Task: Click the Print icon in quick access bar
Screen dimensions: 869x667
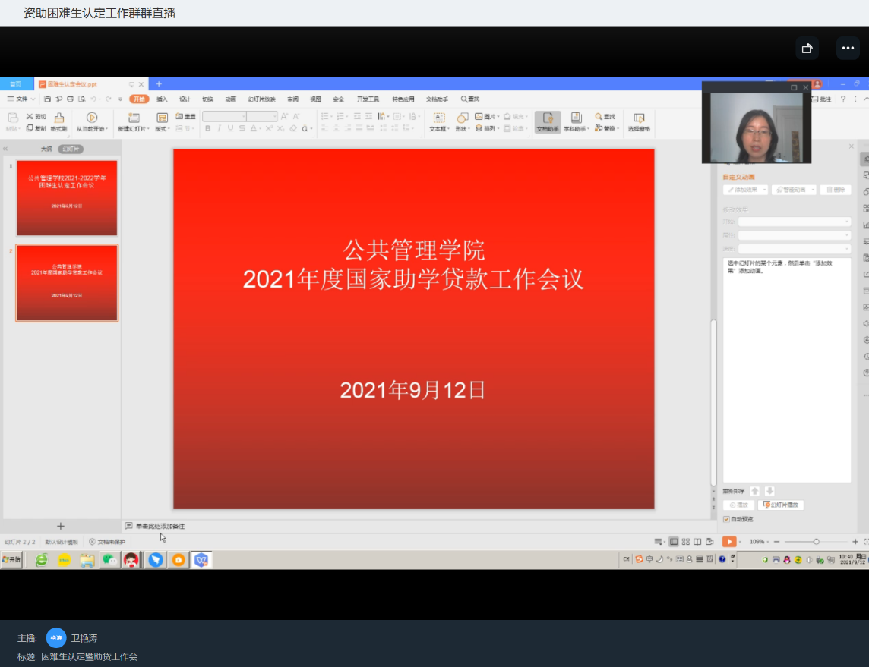Action: tap(70, 99)
